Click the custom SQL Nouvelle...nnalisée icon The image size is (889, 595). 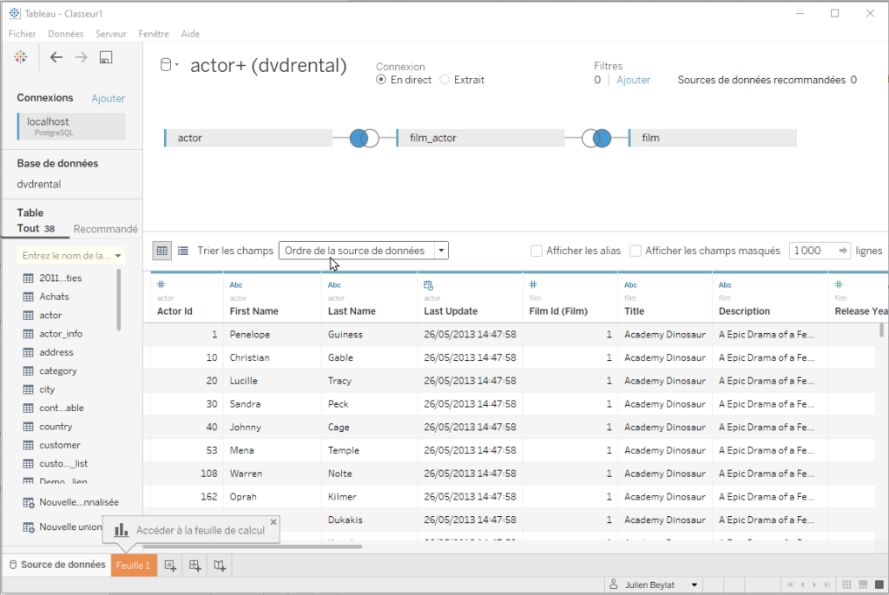[x=29, y=503]
